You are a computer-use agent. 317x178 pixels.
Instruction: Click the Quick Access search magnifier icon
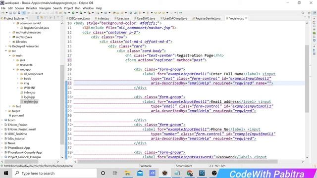pos(303,13)
